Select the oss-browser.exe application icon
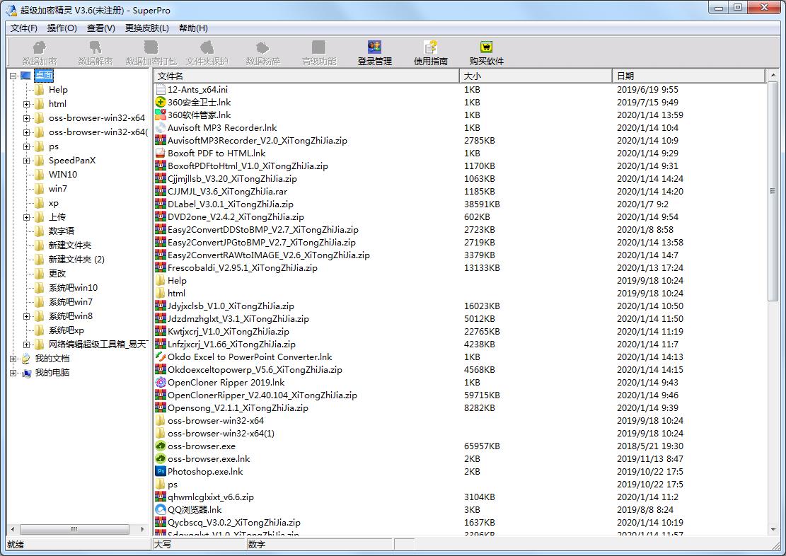This screenshot has height=556, width=786. [x=161, y=446]
